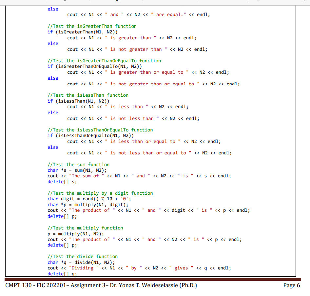The image size is (310, 296).
Task: Click the string " gives "
Action: (x=181, y=268)
